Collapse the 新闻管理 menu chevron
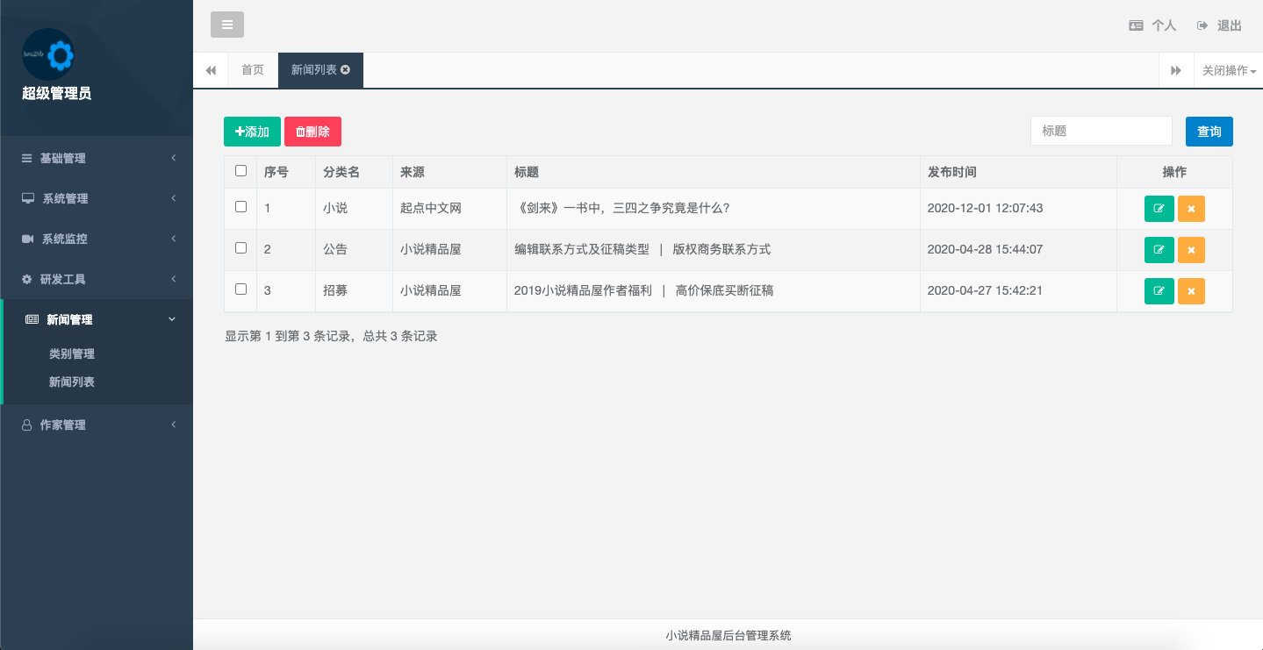 [172, 319]
